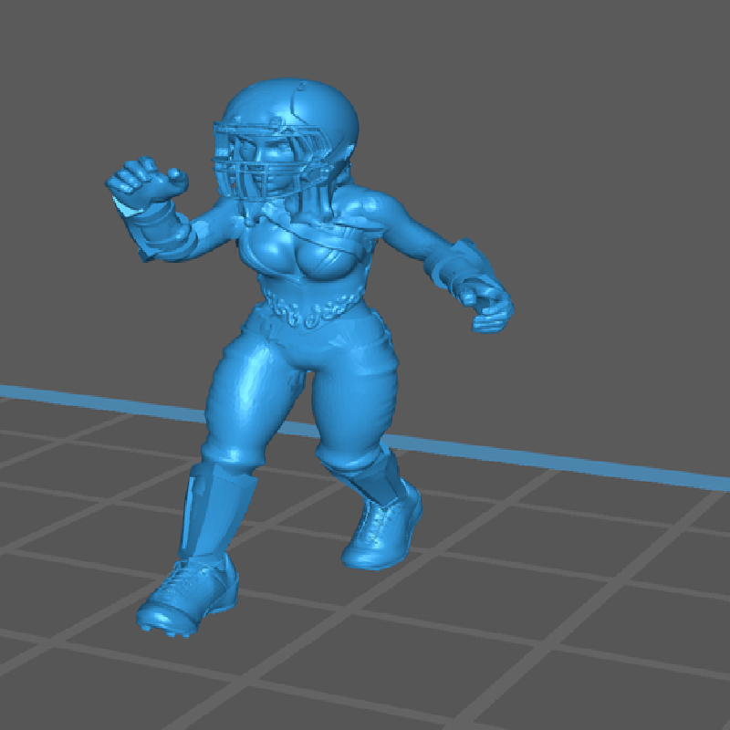
Task: Select the tall shin guard on front leg
Action: pos(214,516)
